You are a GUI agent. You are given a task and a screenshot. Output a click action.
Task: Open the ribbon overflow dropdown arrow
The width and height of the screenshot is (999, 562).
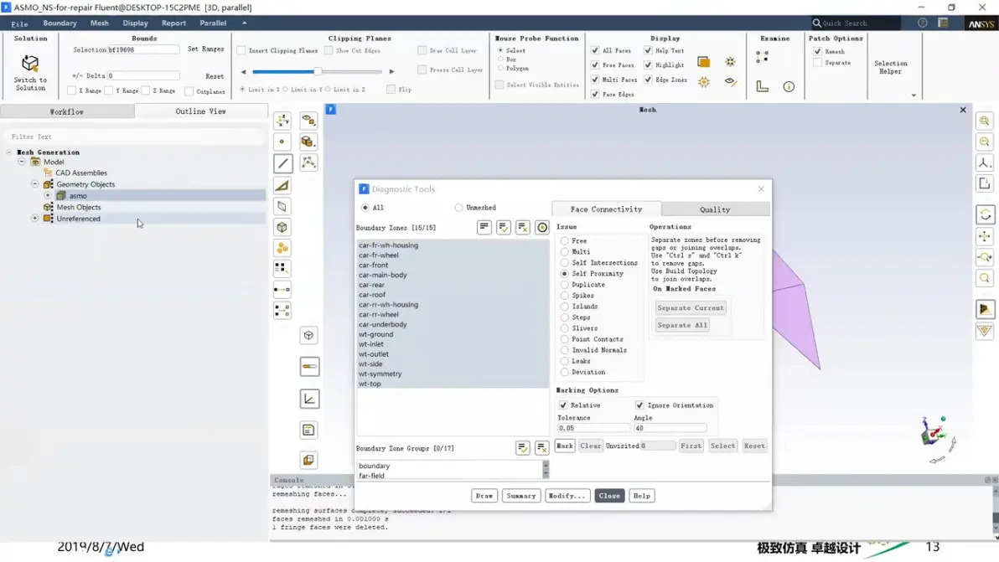[914, 95]
